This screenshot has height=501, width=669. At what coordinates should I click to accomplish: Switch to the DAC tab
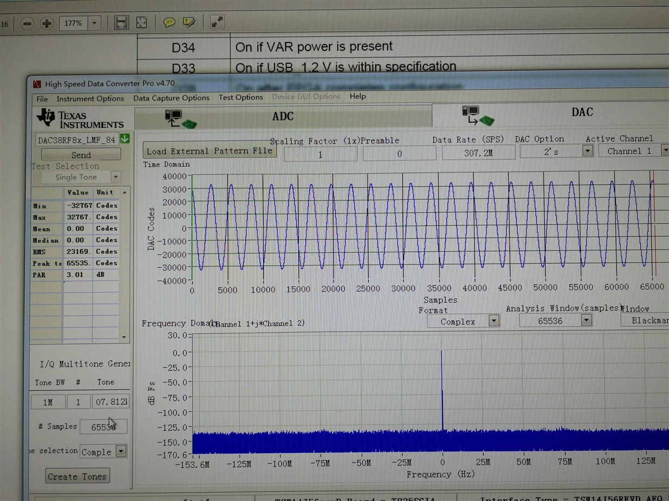[x=582, y=112]
